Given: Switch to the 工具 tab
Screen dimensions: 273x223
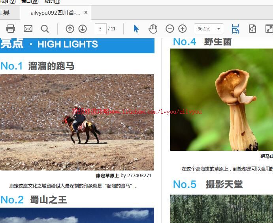Looking at the screenshot, I should click(x=5, y=13).
